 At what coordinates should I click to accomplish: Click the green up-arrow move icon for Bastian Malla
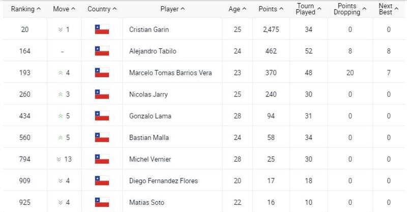pyautogui.click(x=61, y=137)
